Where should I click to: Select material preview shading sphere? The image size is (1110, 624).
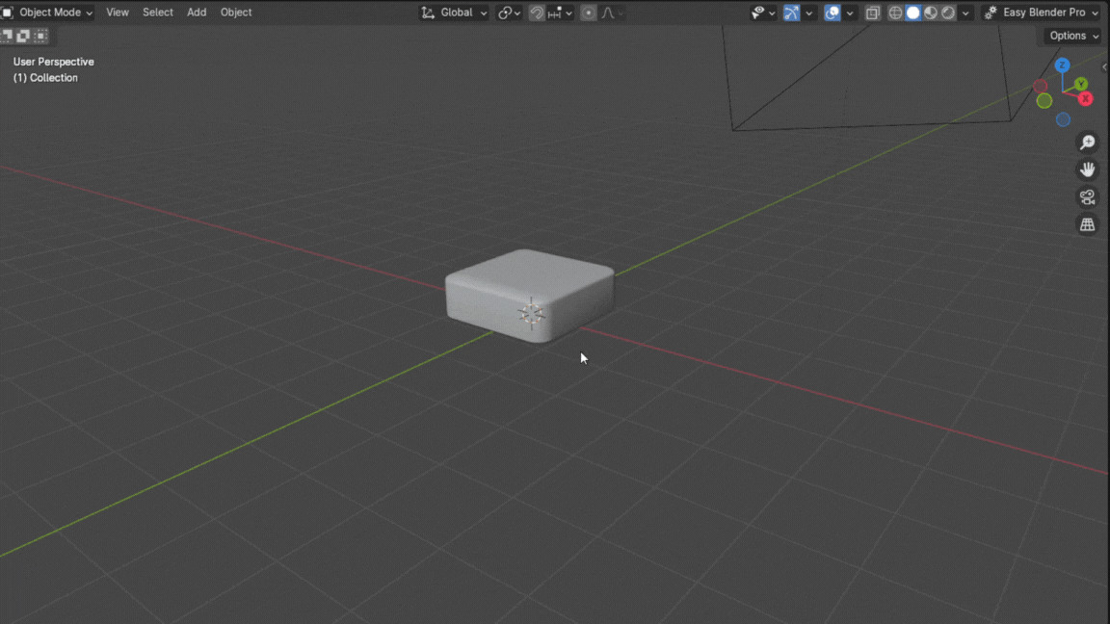[931, 13]
